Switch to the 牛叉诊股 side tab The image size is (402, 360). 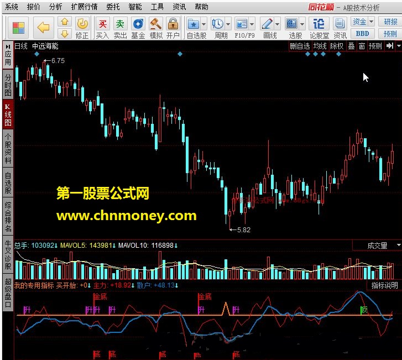click(8, 254)
